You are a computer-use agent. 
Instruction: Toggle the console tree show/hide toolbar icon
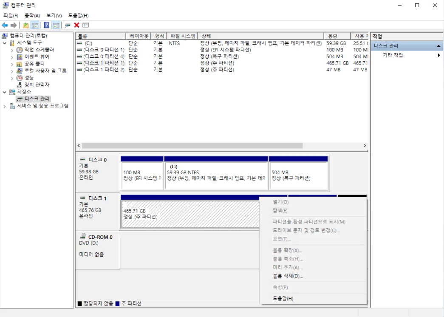point(35,25)
